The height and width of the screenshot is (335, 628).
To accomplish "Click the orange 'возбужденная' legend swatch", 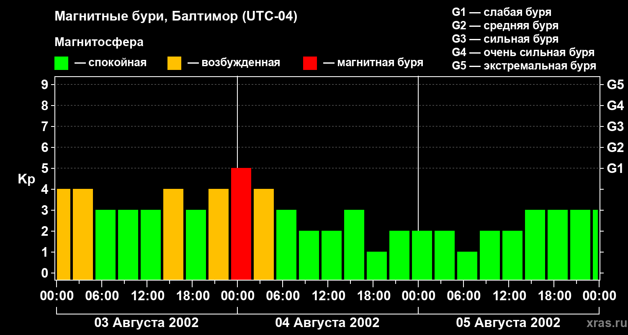I will pyautogui.click(x=174, y=63).
